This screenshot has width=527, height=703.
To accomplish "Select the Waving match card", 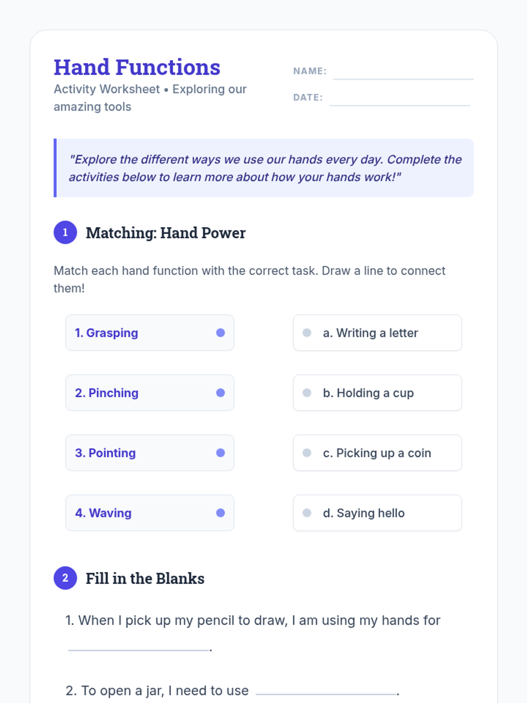I will 149,513.
